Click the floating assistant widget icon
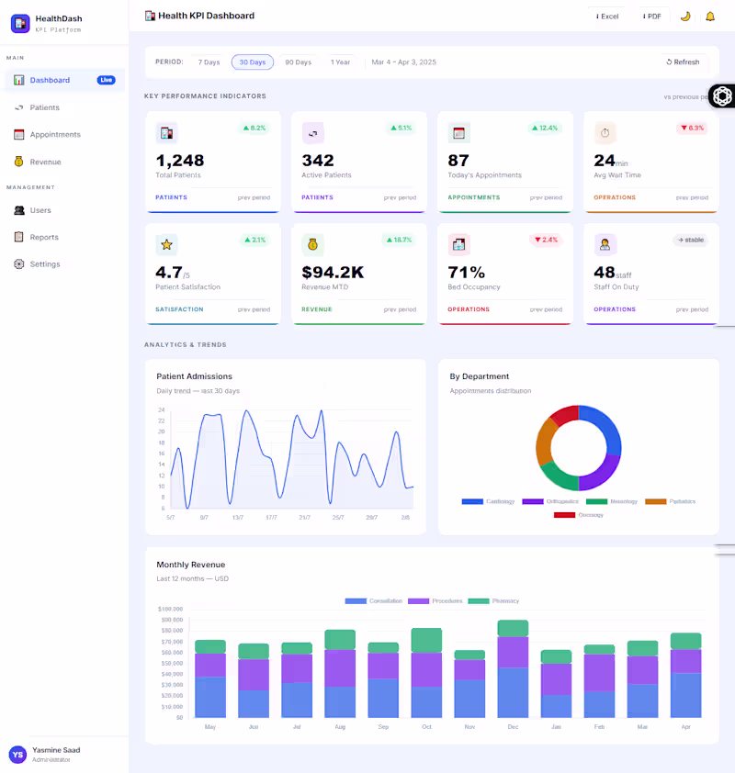735x773 pixels. click(x=722, y=96)
